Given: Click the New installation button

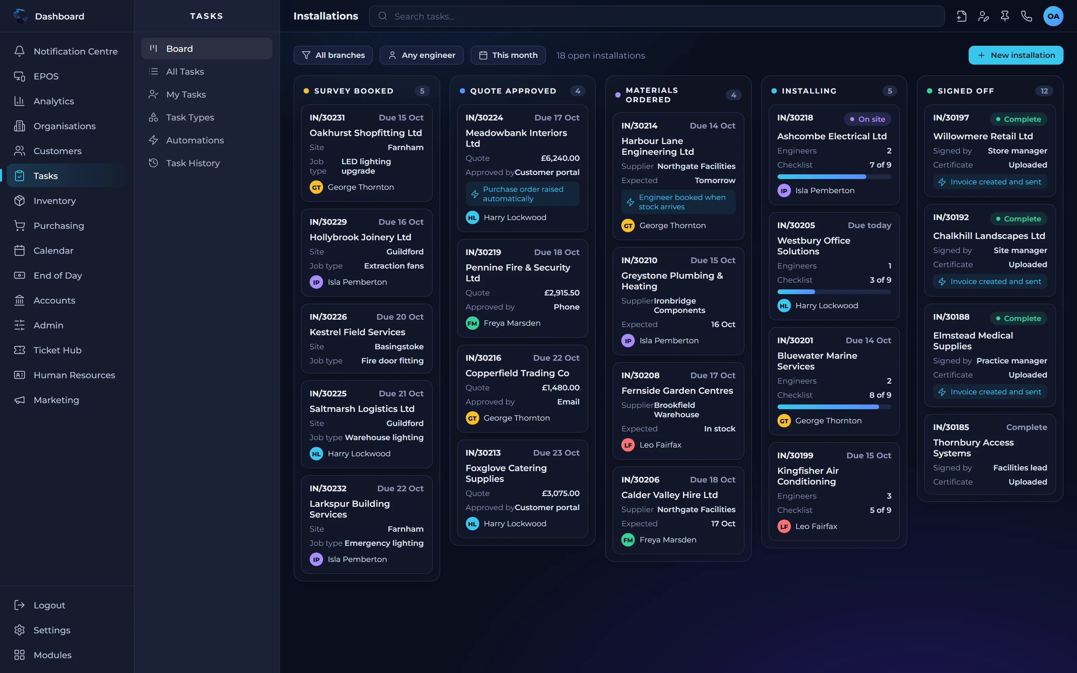Looking at the screenshot, I should tap(1016, 55).
